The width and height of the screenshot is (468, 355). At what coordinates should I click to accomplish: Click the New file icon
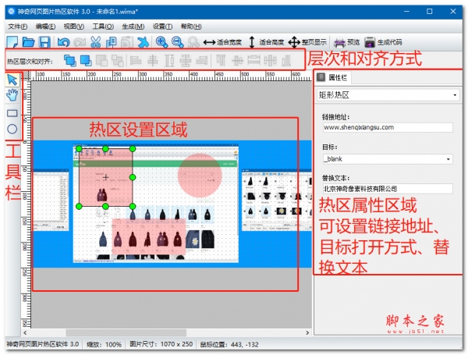click(12, 42)
